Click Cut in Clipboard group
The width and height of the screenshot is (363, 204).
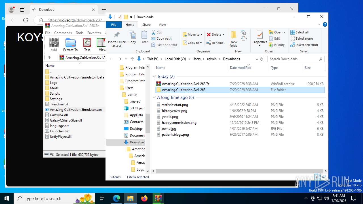pyautogui.click(x=157, y=32)
